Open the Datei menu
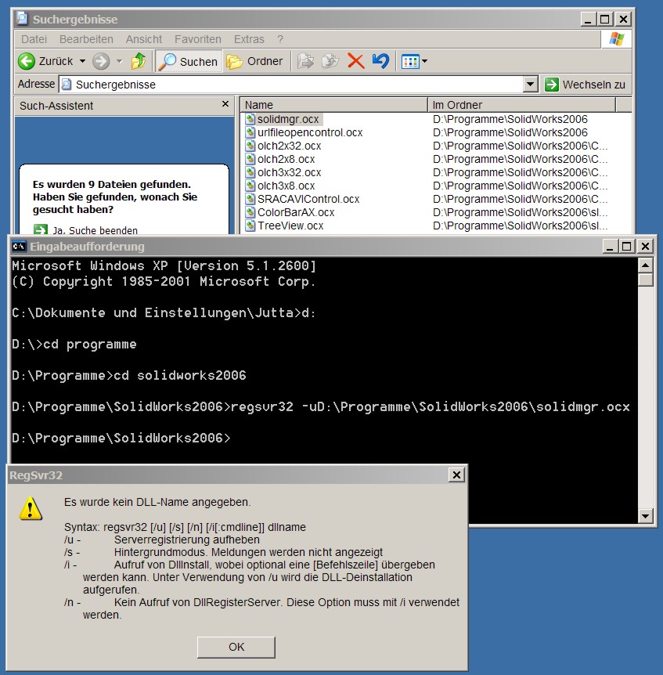Viewport: 663px width, 675px height. click(x=34, y=39)
